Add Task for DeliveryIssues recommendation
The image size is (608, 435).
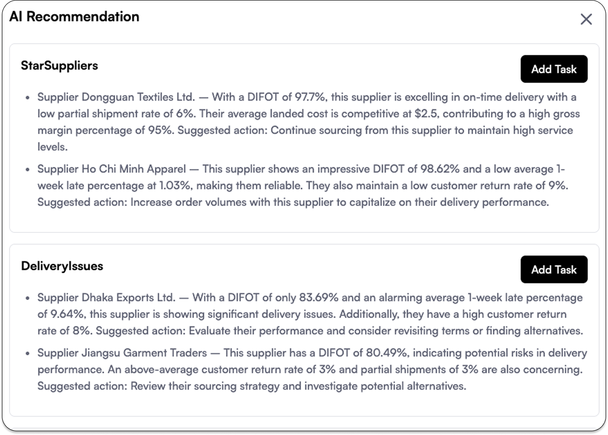pos(554,269)
